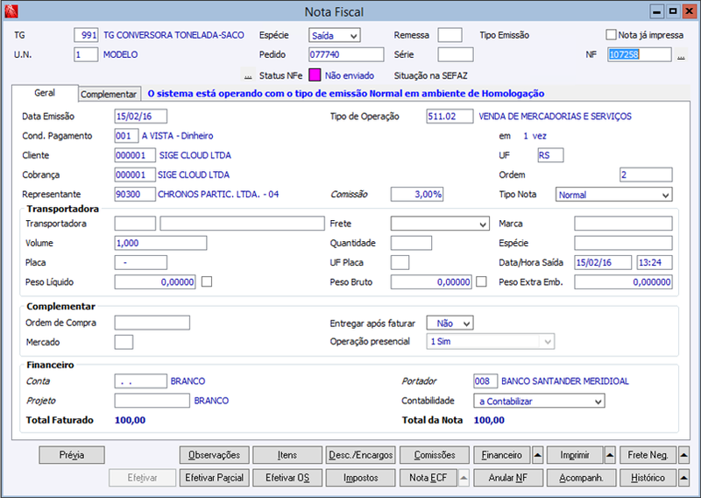The height and width of the screenshot is (498, 701).
Task: Switch to the Complementar tab
Action: click(x=109, y=94)
